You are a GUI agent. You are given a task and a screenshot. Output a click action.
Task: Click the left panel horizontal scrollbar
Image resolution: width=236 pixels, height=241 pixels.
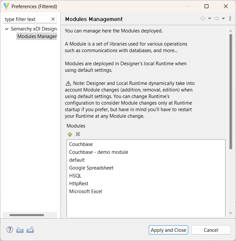click(x=27, y=215)
